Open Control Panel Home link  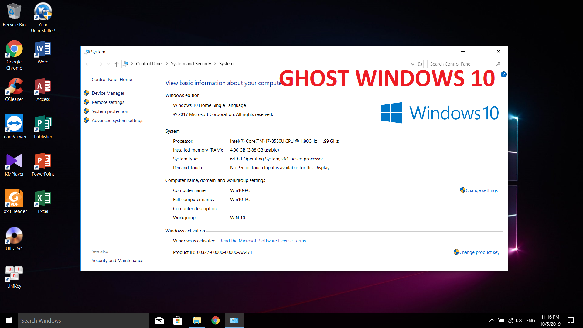click(112, 80)
